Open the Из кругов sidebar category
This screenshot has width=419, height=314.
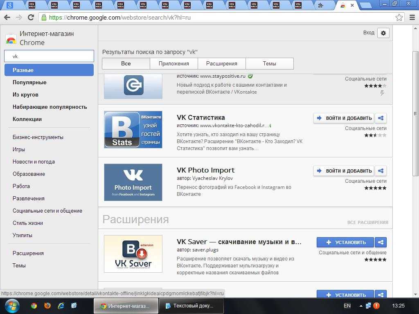pos(25,94)
